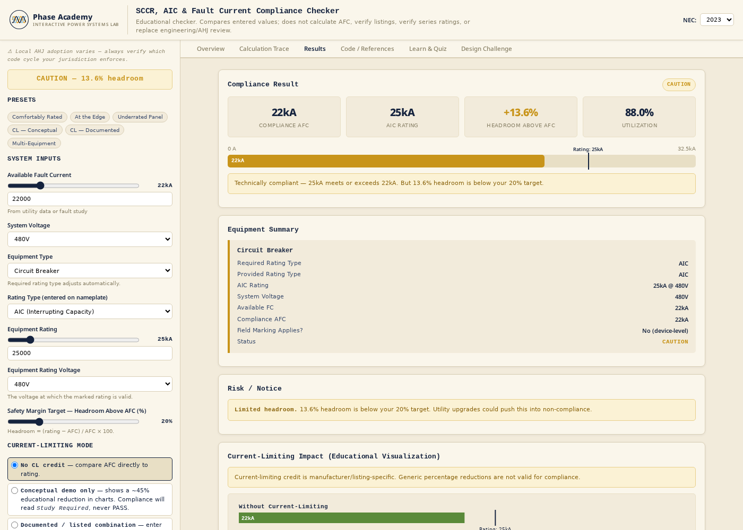The height and width of the screenshot is (530, 743).
Task: Adjust the Safety Margin Target slider
Action: click(73, 422)
